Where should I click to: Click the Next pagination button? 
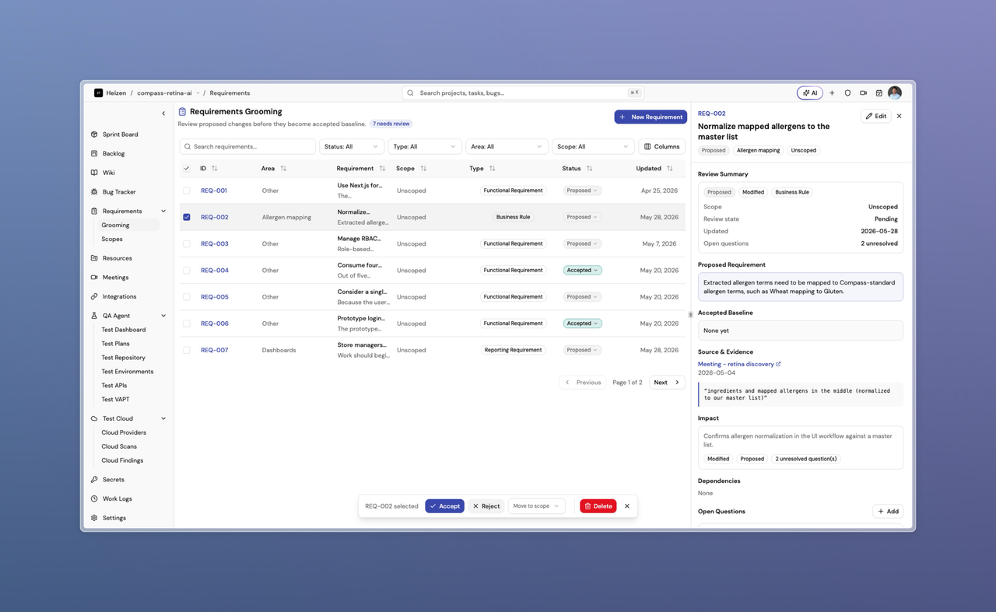667,383
